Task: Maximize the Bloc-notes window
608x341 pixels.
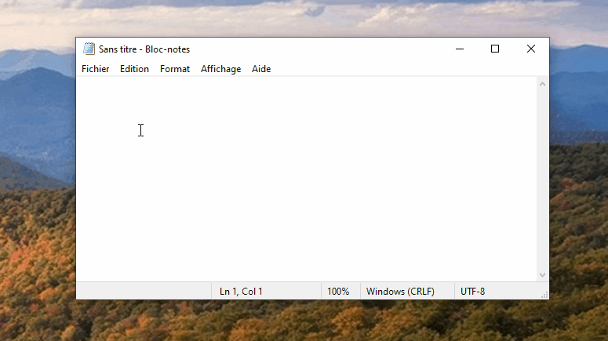Action: point(495,49)
